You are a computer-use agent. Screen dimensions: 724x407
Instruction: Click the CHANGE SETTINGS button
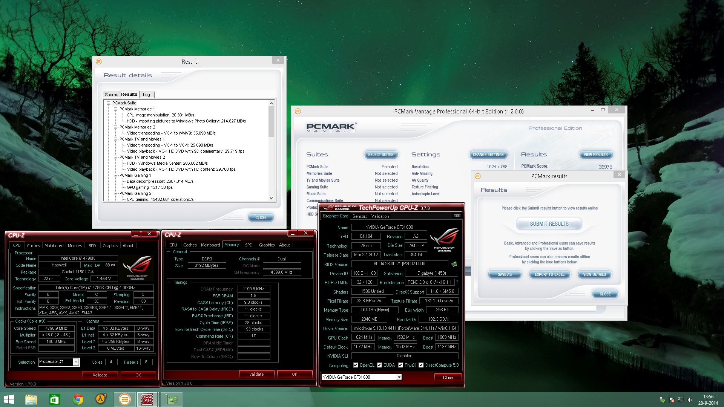(488, 155)
